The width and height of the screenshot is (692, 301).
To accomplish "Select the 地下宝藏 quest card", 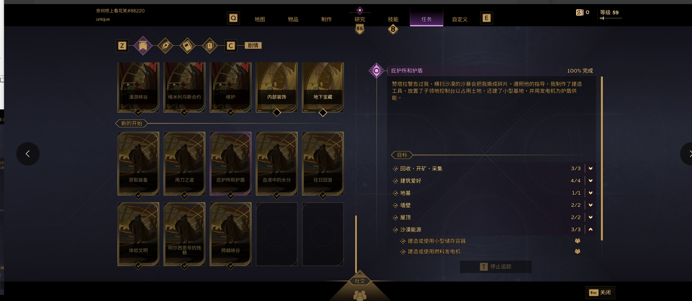I will (x=323, y=87).
